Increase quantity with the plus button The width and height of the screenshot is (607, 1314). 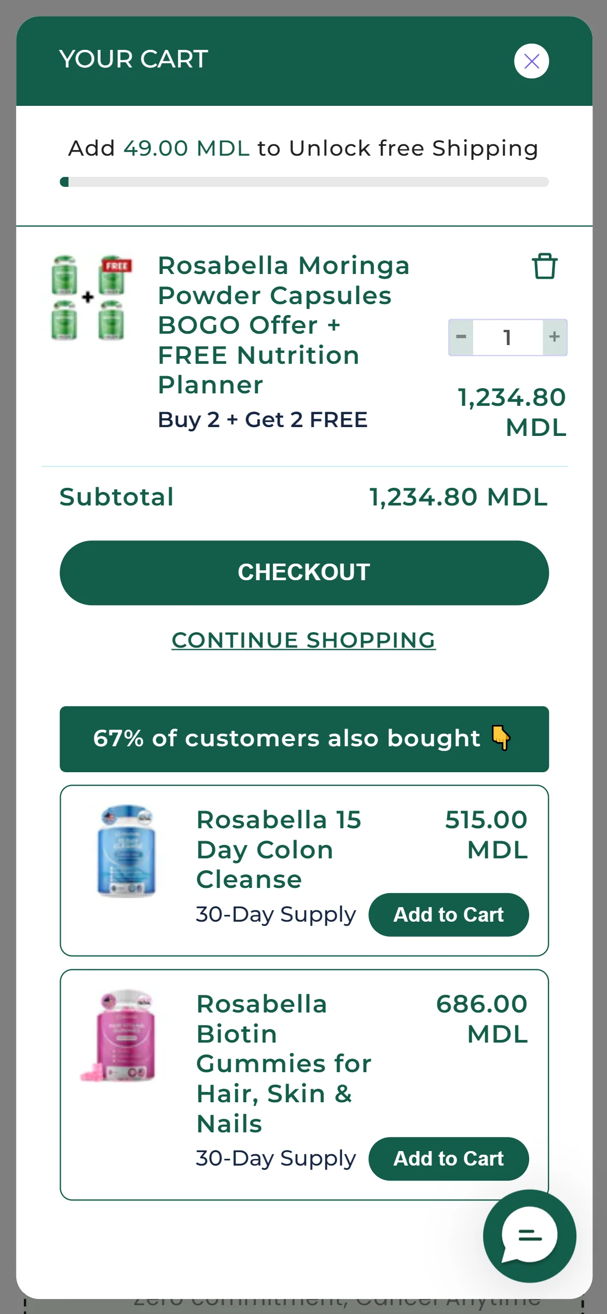click(x=555, y=337)
